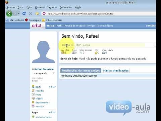Click the adicionar apps link

click(44, 117)
